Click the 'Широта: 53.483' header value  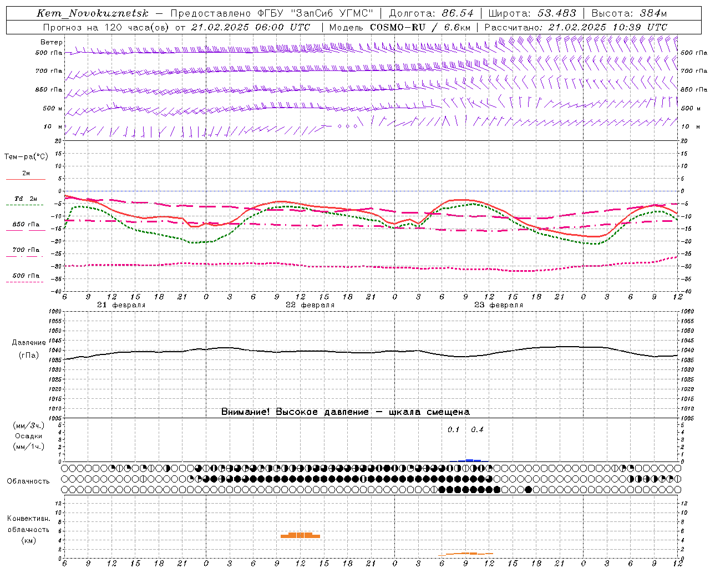(x=532, y=13)
